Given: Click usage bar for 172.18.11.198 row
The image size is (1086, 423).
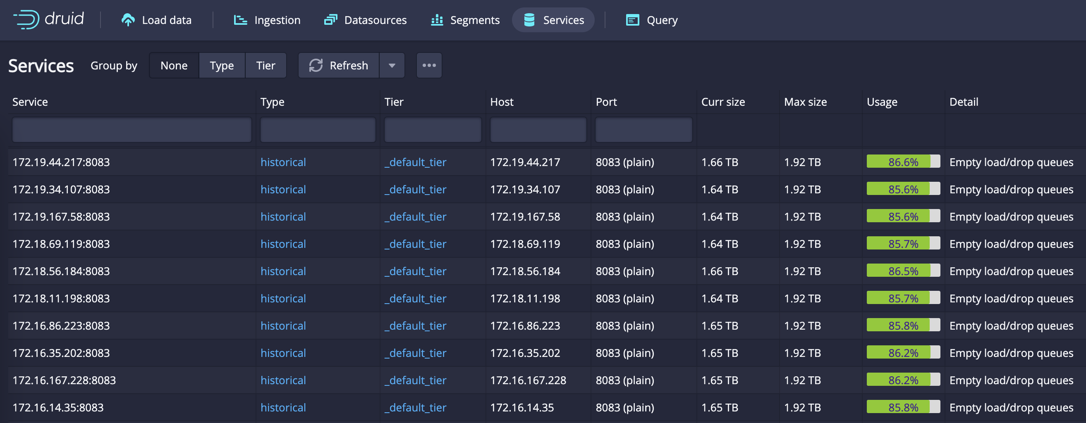Looking at the screenshot, I should coord(903,298).
